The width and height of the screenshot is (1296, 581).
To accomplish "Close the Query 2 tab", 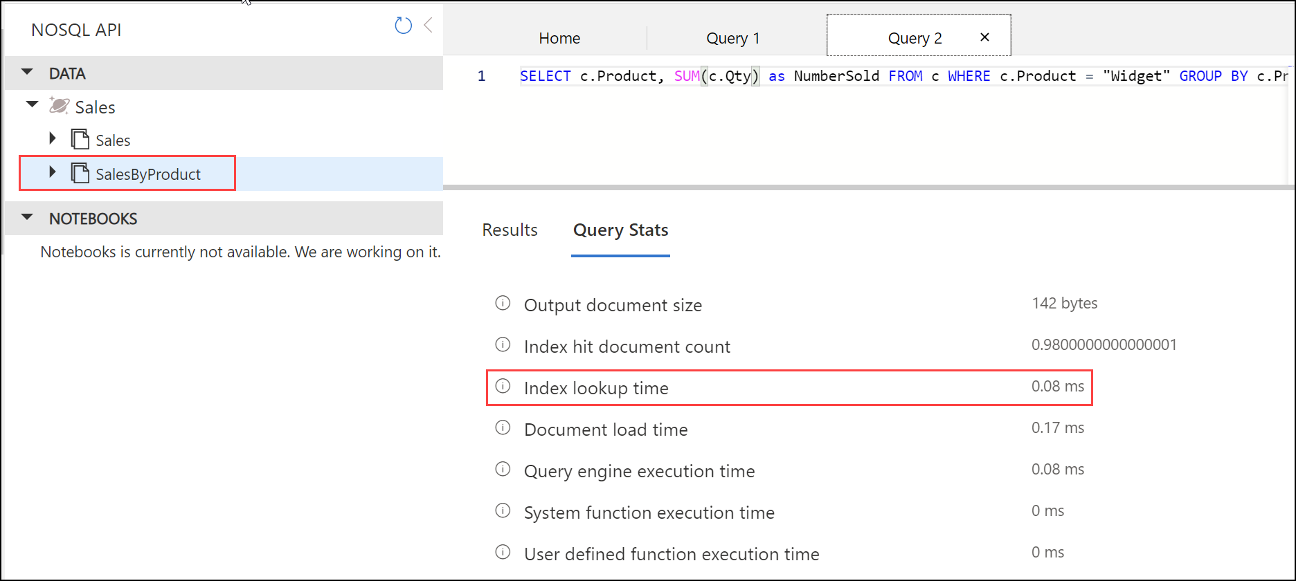I will 984,37.
